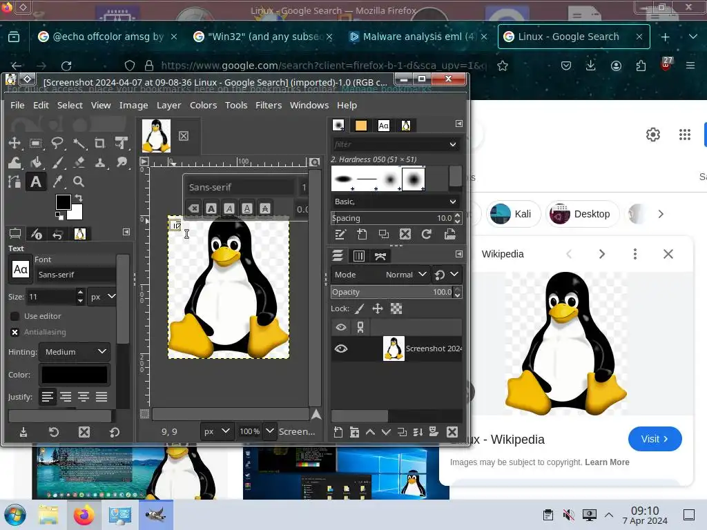707x530 pixels.
Task: Select the Free Select lasso tool
Action: click(x=57, y=144)
